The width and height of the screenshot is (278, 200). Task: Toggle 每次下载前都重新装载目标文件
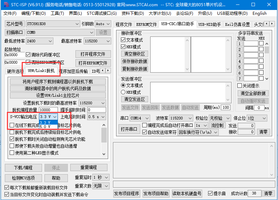7,187
